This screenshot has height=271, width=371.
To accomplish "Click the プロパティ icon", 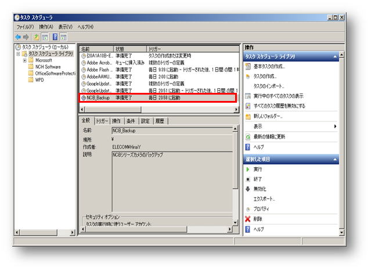I will 248,209.
